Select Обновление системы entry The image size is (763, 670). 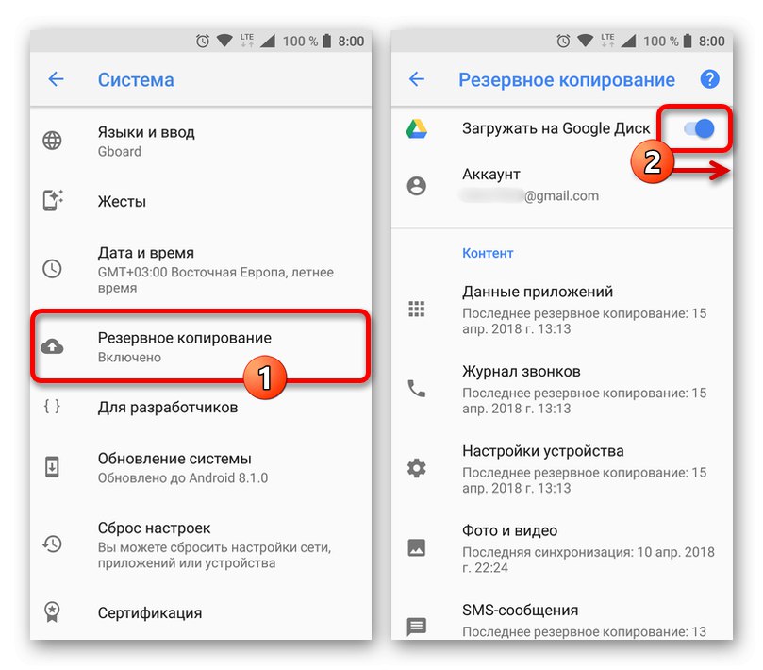[201, 467]
